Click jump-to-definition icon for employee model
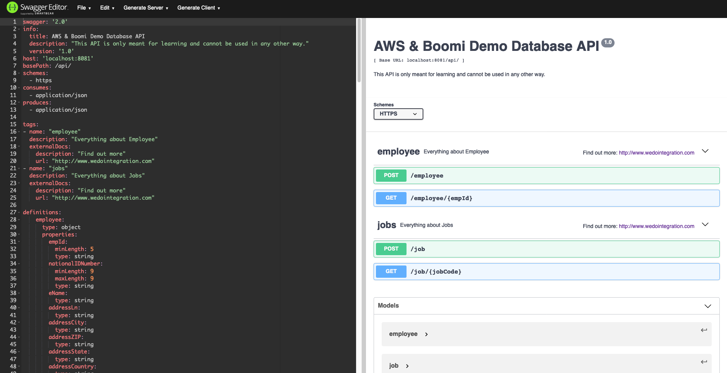This screenshot has width=727, height=373. point(704,330)
